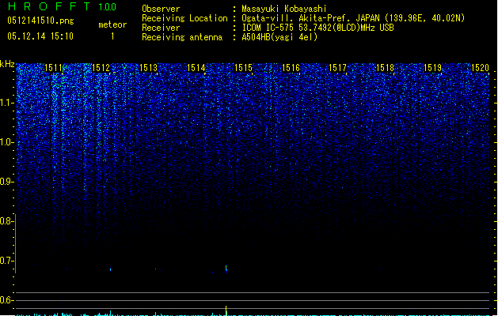Click the 1.0 kHz axis label
This screenshot has height=316, width=498.
tap(6, 142)
